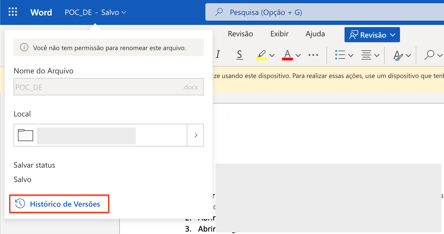444x234 pixels.
Task: Click the Find magnifier in ribbon
Action: 429,55
